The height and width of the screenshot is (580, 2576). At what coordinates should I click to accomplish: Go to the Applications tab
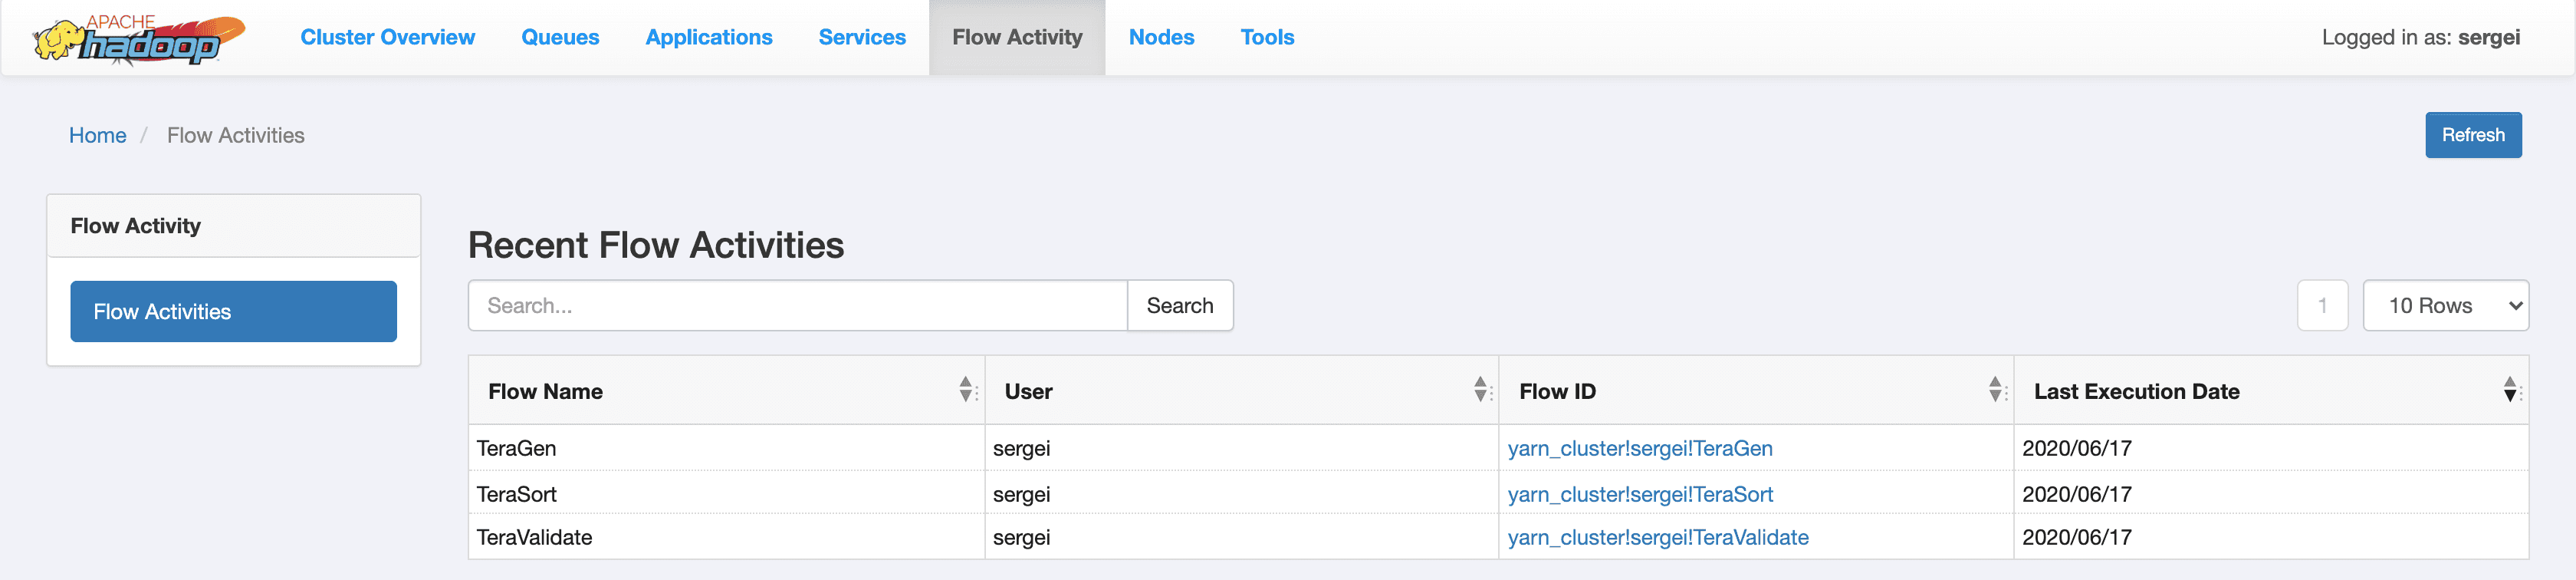[709, 37]
